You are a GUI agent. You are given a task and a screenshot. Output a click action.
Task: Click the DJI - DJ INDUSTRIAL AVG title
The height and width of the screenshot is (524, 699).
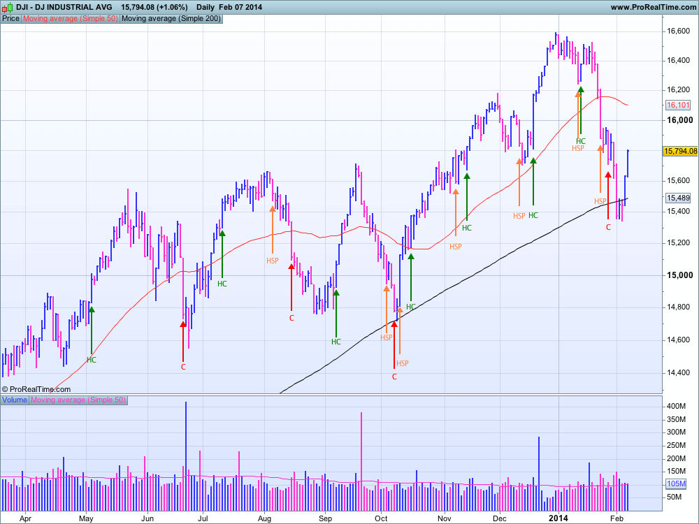[x=64, y=7]
